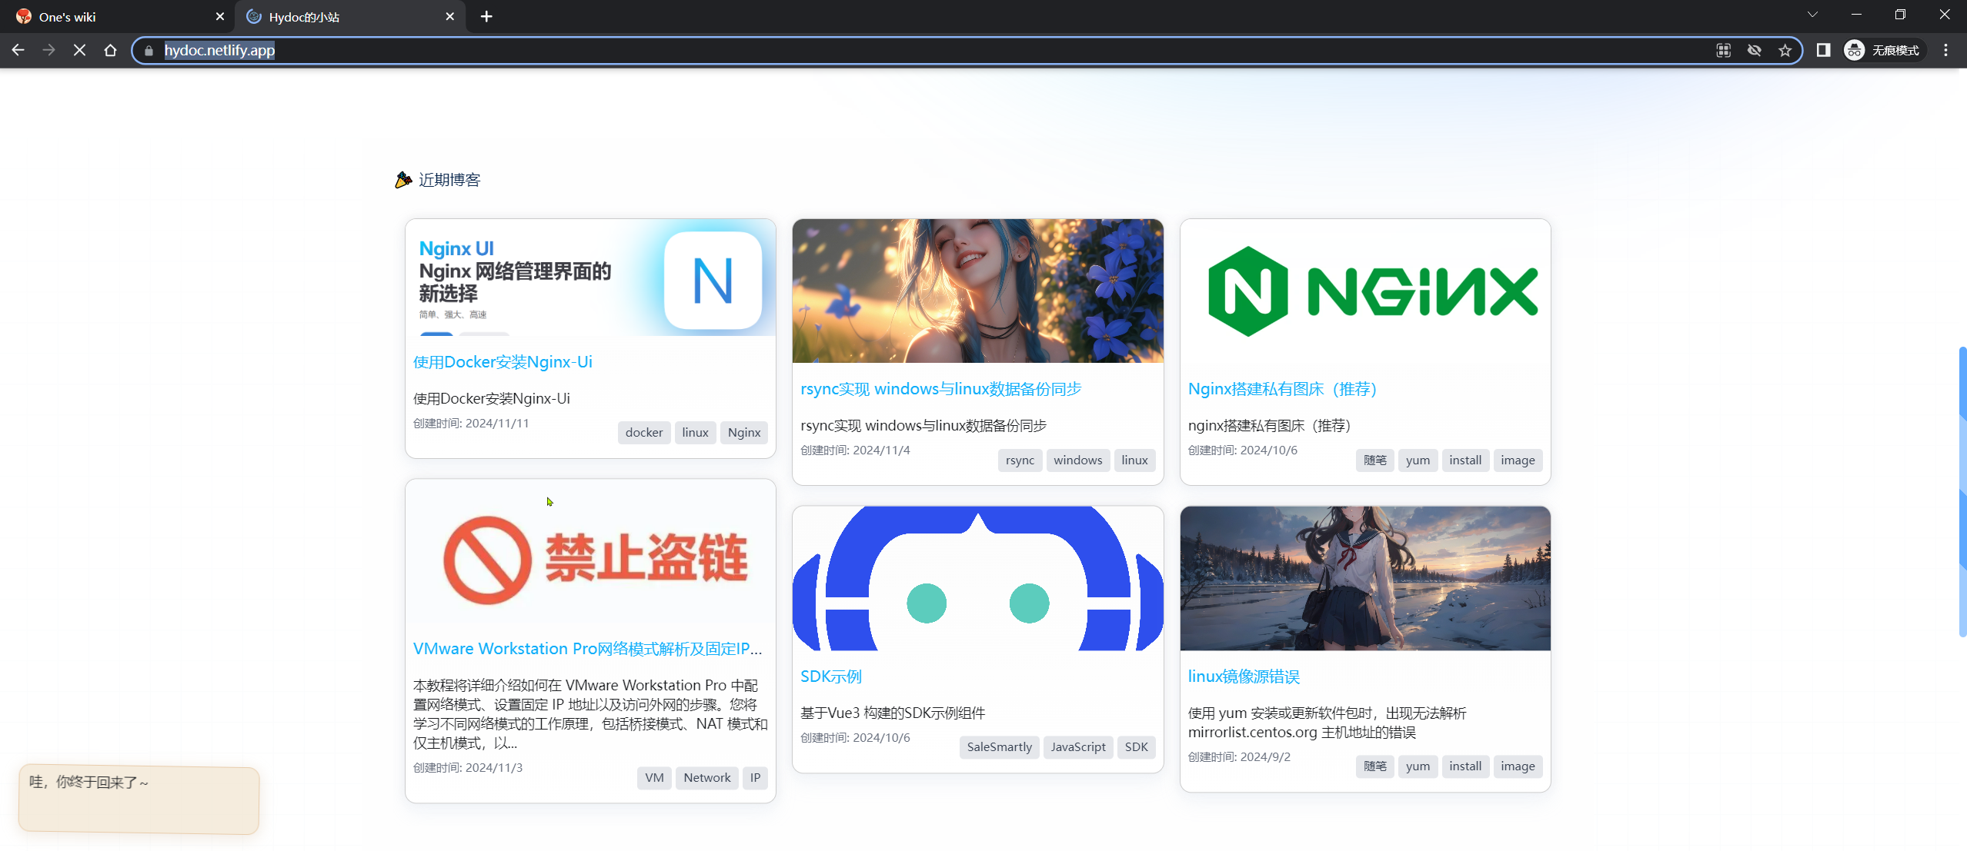
Task: Select the Network tag
Action: click(x=707, y=778)
